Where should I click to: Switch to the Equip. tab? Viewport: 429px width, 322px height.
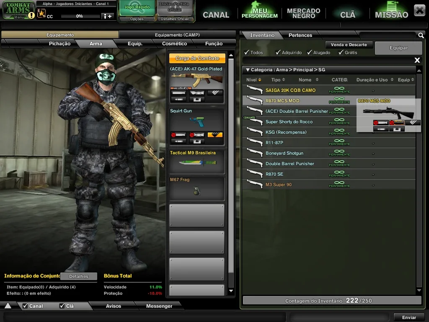point(135,44)
